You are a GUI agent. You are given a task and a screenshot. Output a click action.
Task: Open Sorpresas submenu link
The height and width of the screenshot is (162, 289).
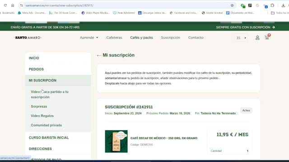coord(39,107)
